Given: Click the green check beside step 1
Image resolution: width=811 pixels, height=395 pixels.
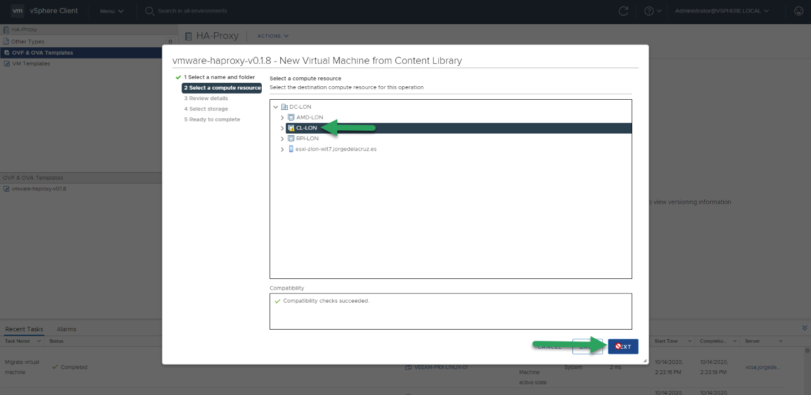Looking at the screenshot, I should pos(178,77).
